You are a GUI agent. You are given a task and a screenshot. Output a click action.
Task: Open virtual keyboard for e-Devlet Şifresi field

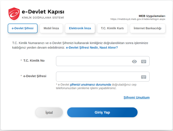point(143,77)
